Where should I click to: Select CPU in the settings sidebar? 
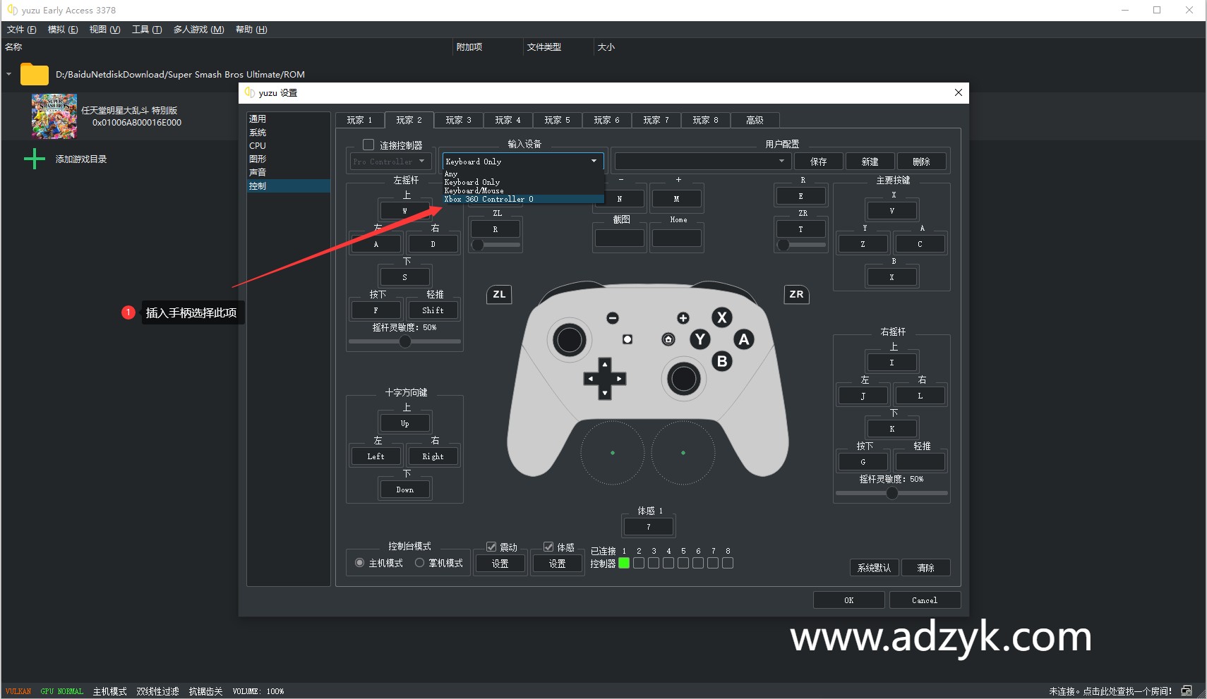(288, 145)
